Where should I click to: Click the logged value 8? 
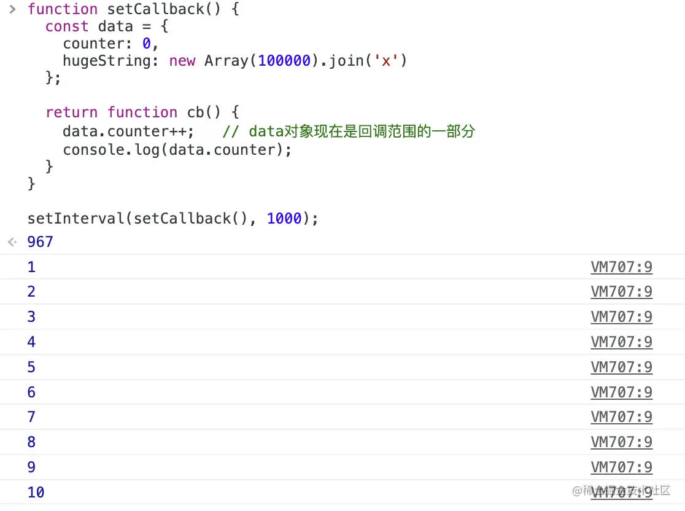[x=31, y=442]
